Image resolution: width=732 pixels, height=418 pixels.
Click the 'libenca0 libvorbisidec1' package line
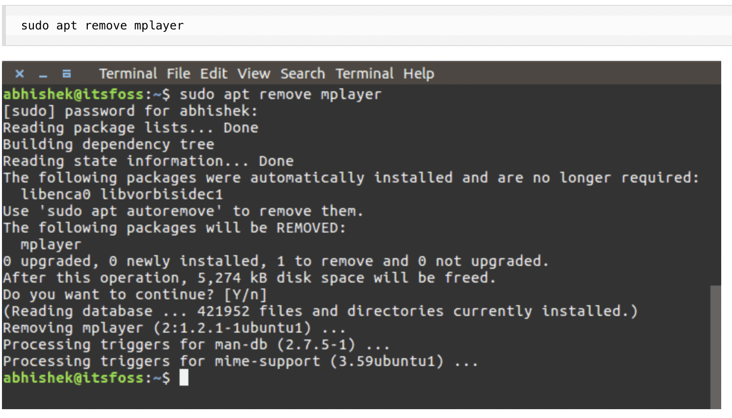pos(122,194)
